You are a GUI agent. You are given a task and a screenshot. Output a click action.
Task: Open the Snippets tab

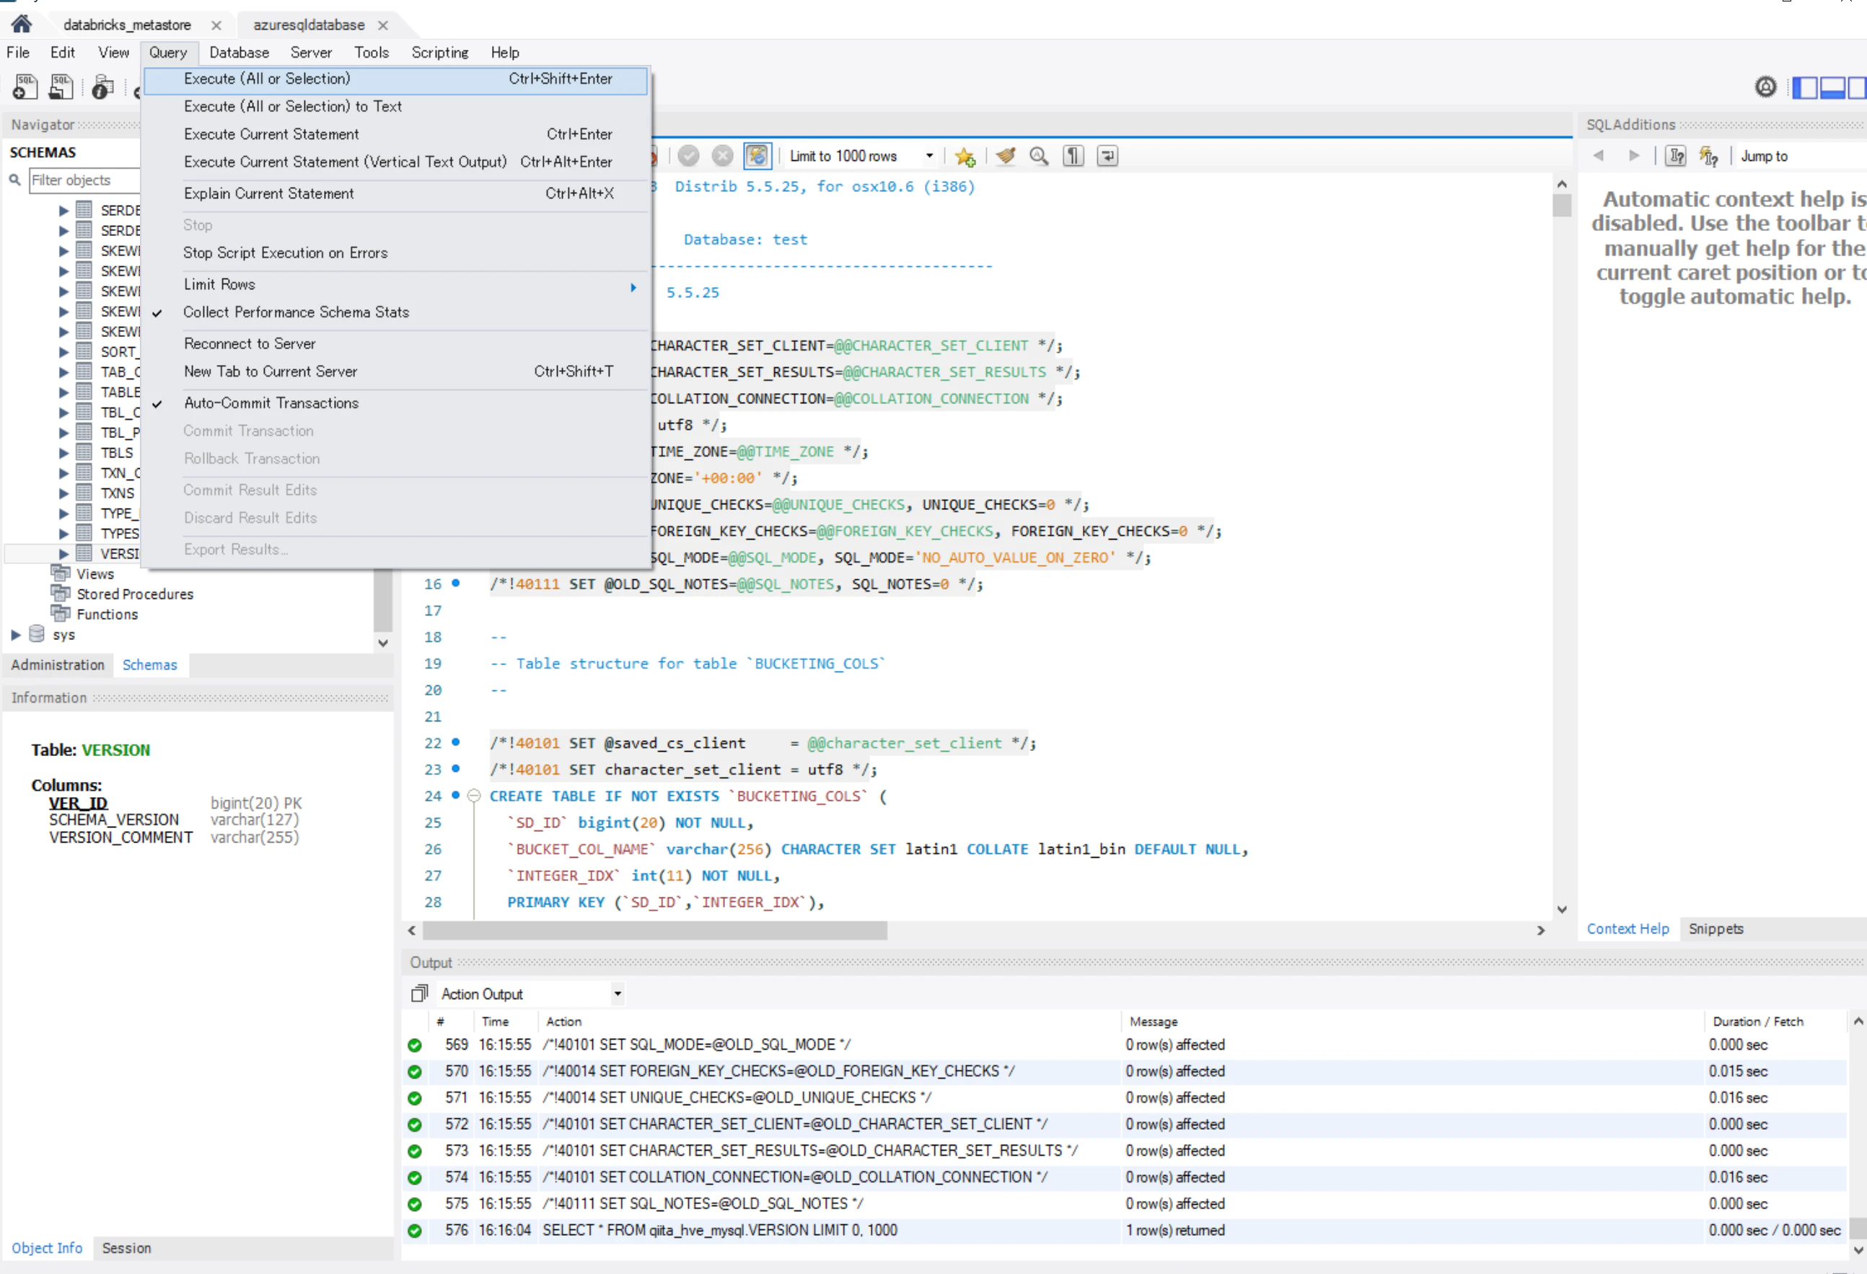1716,928
